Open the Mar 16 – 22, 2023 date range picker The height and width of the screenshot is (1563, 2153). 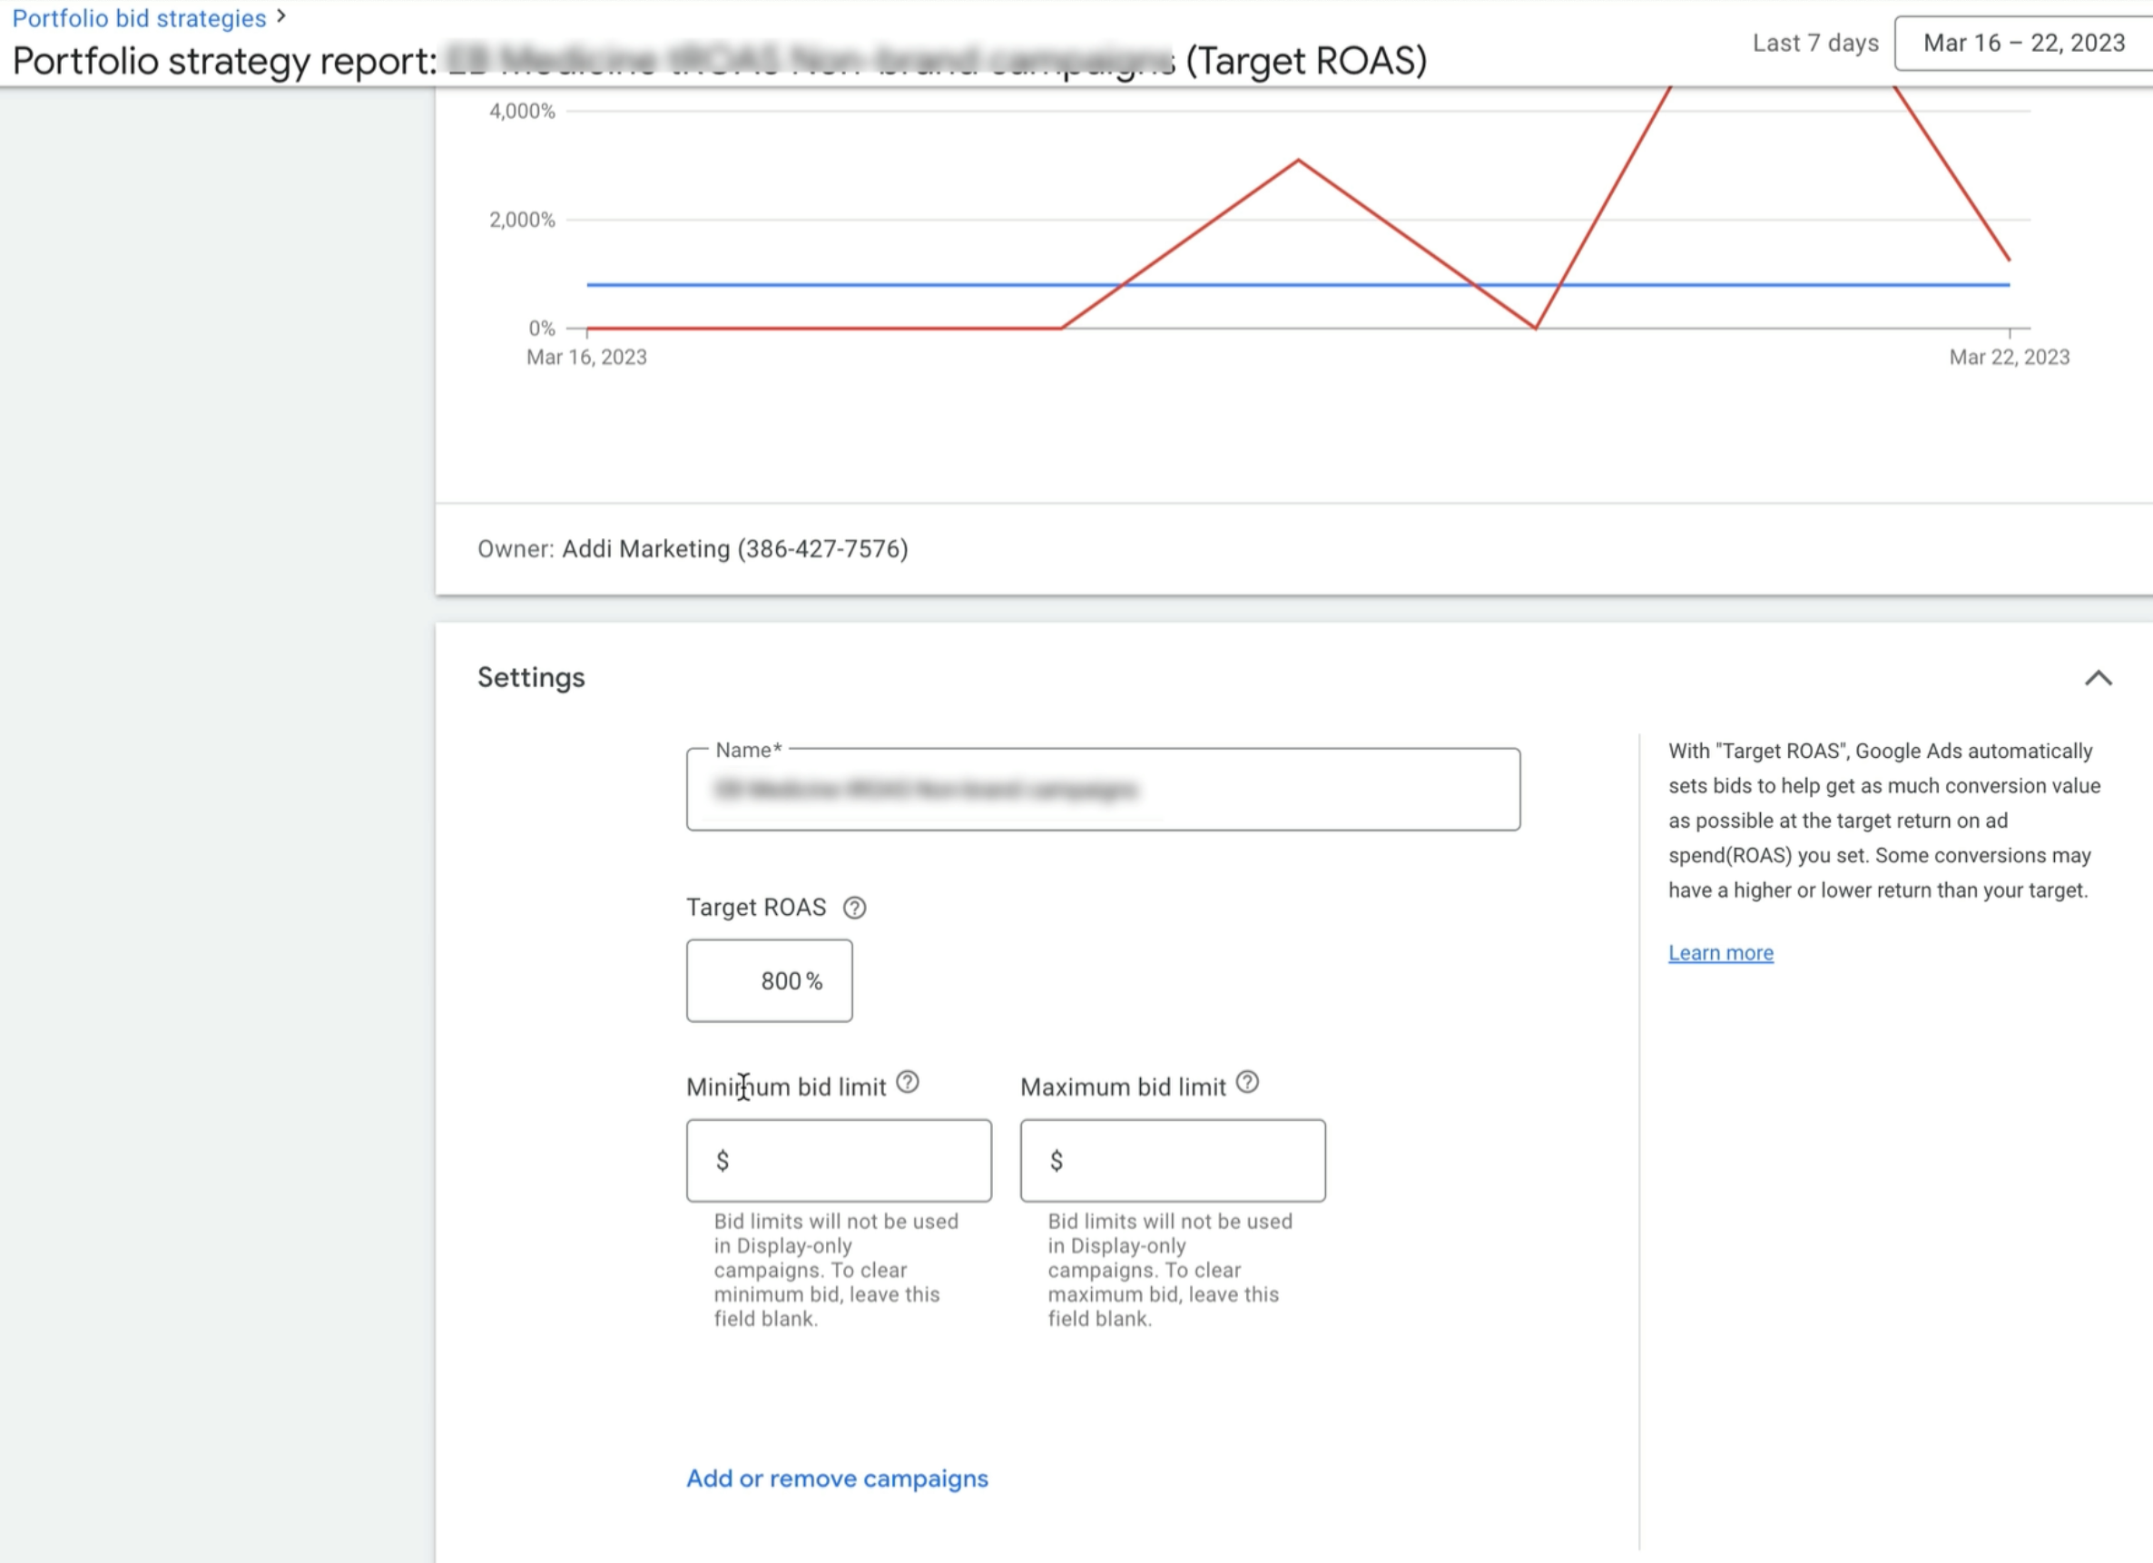pyautogui.click(x=2023, y=43)
